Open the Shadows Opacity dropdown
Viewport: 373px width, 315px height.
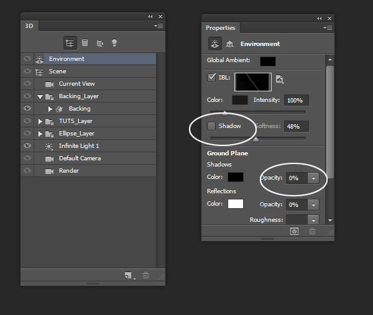[x=313, y=178]
